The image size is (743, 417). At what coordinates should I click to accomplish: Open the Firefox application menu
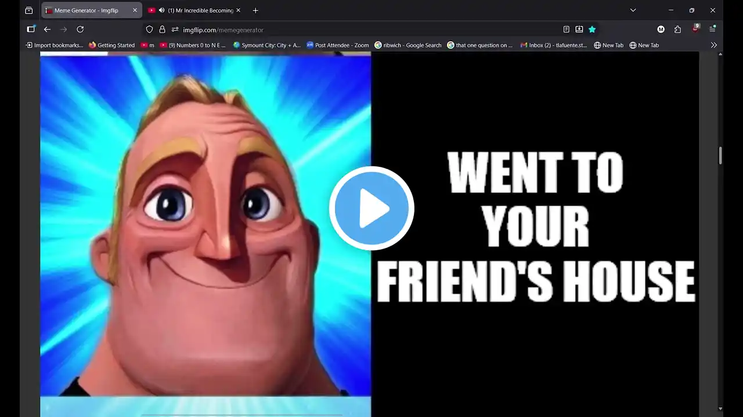pos(712,30)
